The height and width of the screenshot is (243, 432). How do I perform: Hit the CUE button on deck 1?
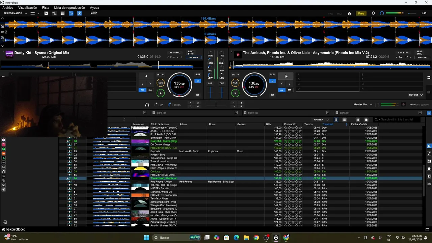pos(161,83)
